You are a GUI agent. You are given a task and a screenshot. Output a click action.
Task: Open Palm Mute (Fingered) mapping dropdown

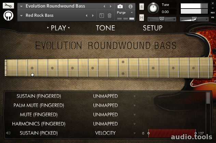(x=135, y=105)
